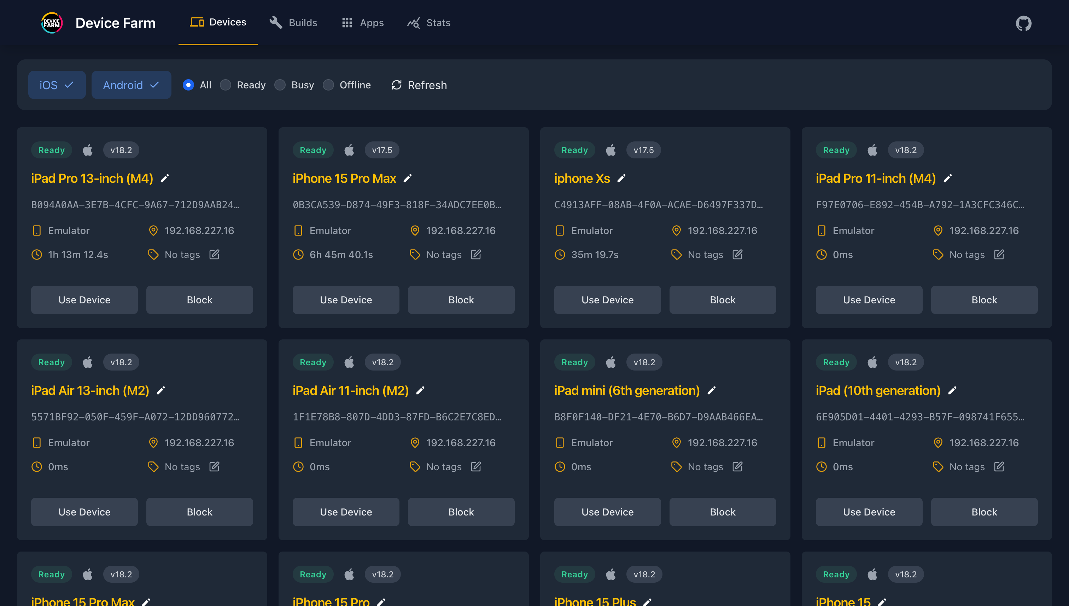Open the iPad Air 11-inch (M2) device title

[x=350, y=390]
